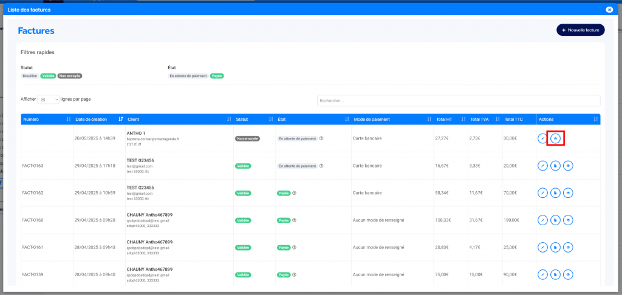Toggle the En attente de paiement state filter
The height and width of the screenshot is (295, 622).
click(188, 76)
